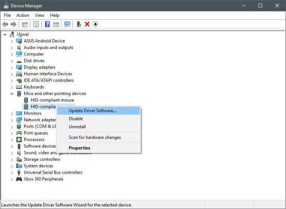The image size is (286, 209).
Task: Click the Xbox 360 Peripherals controller icon
Action: click(x=19, y=179)
